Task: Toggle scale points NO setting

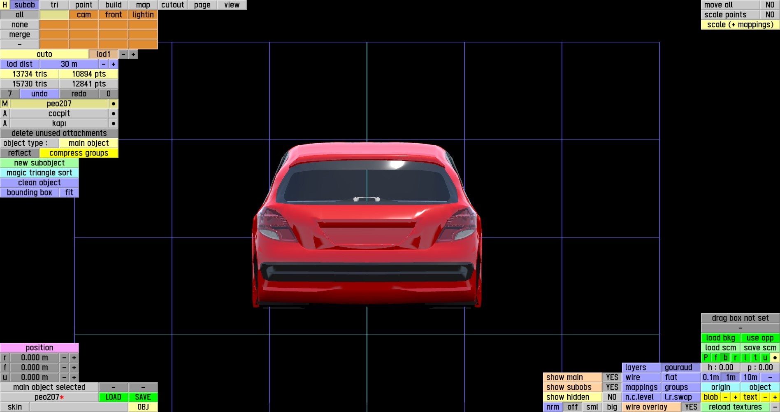Action: (770, 15)
